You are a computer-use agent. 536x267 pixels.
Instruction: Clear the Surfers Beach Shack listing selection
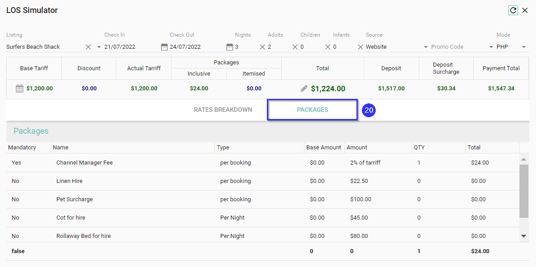click(x=88, y=47)
